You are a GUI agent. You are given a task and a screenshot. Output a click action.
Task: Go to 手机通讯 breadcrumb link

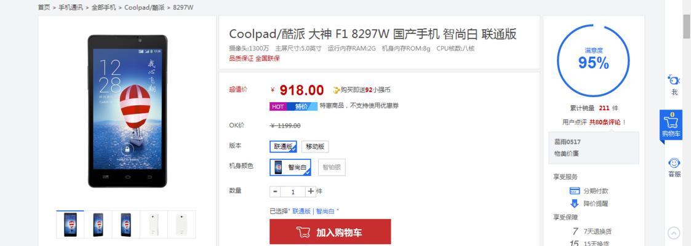coord(71,7)
